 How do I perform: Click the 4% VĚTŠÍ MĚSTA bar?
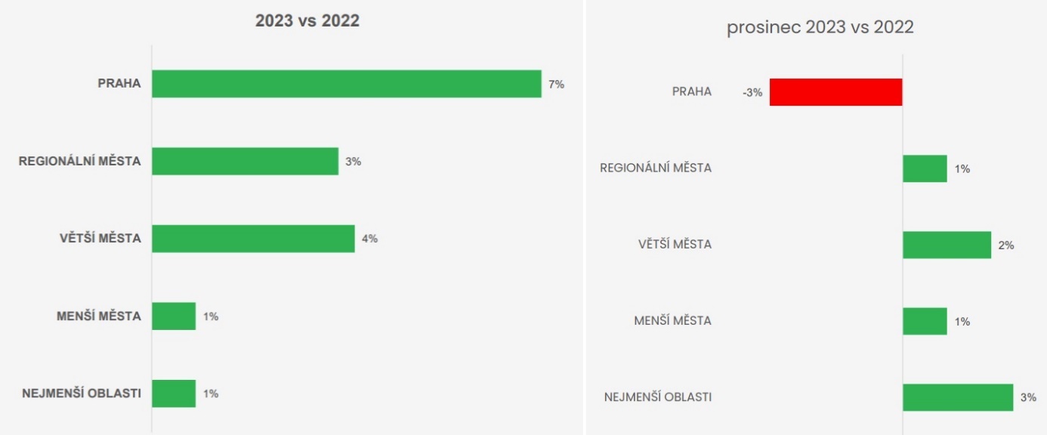(253, 239)
